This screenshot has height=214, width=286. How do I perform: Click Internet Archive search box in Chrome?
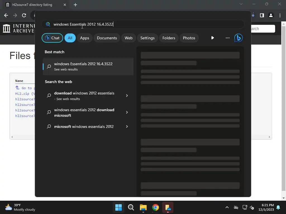click(x=263, y=29)
